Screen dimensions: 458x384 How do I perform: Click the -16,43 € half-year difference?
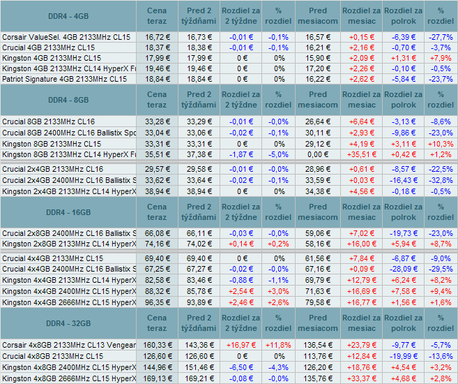[404, 180]
